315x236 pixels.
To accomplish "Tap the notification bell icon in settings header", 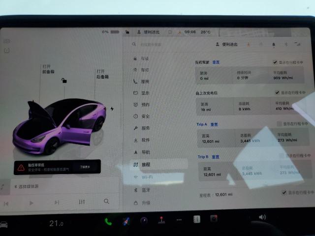I will pos(274,45).
